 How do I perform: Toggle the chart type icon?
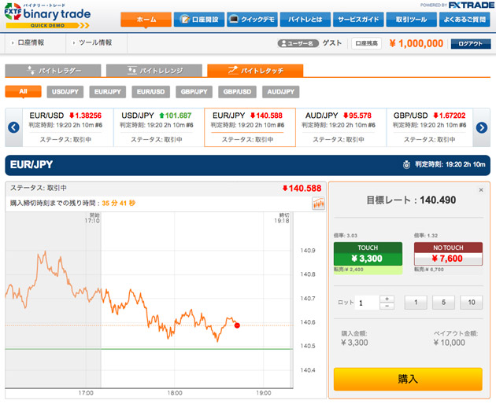pos(318,203)
